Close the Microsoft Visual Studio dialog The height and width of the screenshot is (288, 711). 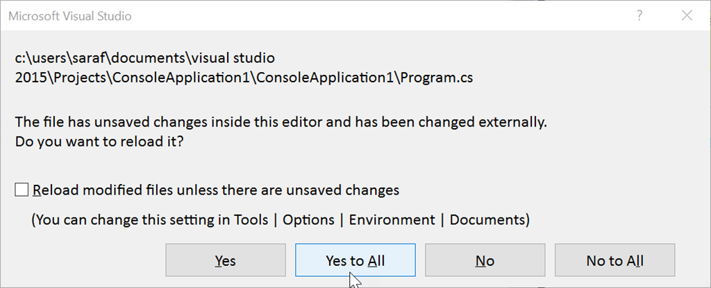pos(687,15)
